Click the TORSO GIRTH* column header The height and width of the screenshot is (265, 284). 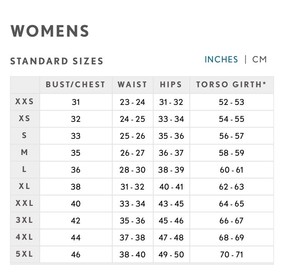[231, 85]
